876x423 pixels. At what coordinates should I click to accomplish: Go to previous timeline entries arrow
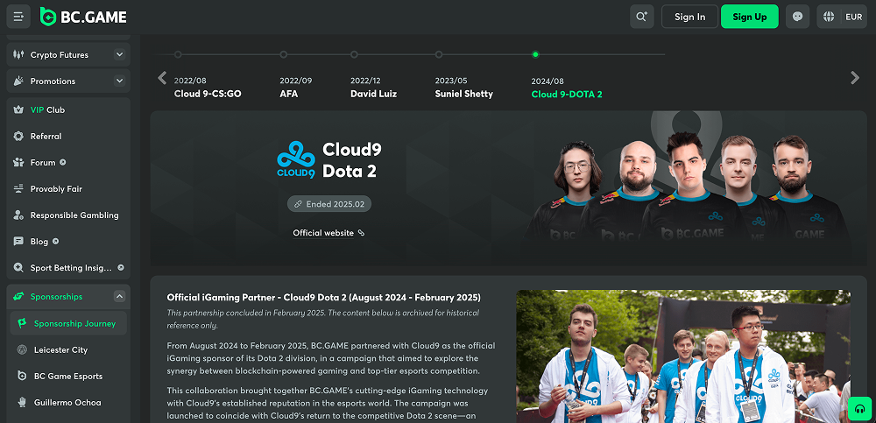point(162,78)
